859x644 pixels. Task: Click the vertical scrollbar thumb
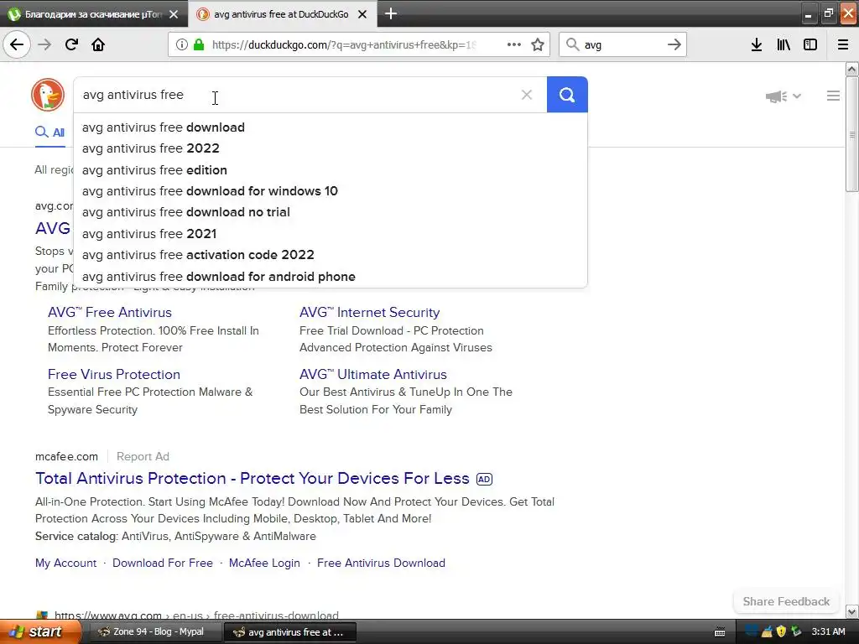tap(852, 134)
